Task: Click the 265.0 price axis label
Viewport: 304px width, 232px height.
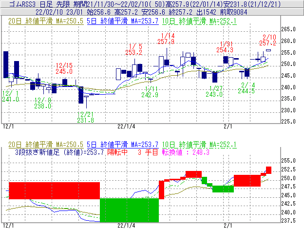Action: click(x=288, y=29)
